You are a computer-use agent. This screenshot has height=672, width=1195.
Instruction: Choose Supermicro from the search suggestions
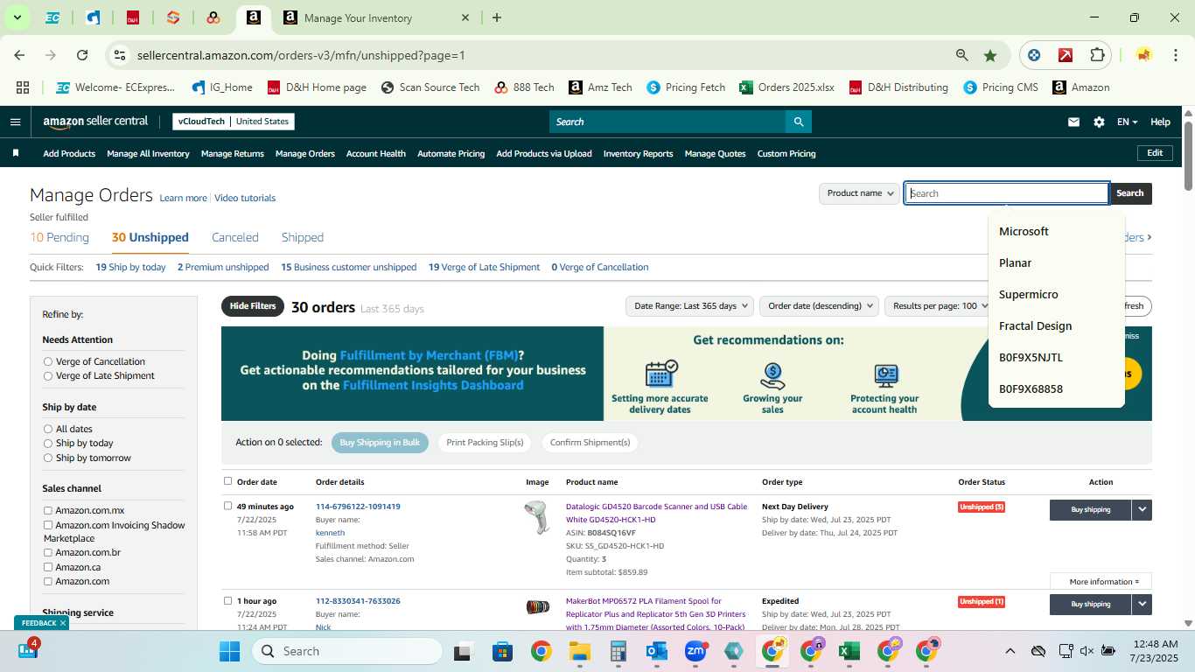[1029, 295]
